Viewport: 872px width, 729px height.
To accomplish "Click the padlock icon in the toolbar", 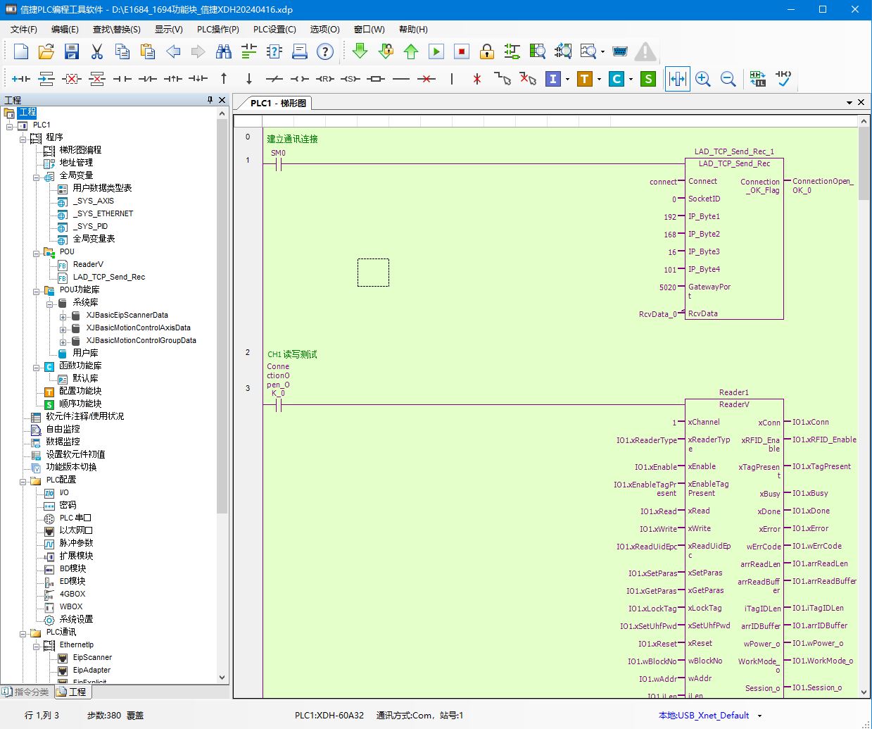I will tap(486, 51).
